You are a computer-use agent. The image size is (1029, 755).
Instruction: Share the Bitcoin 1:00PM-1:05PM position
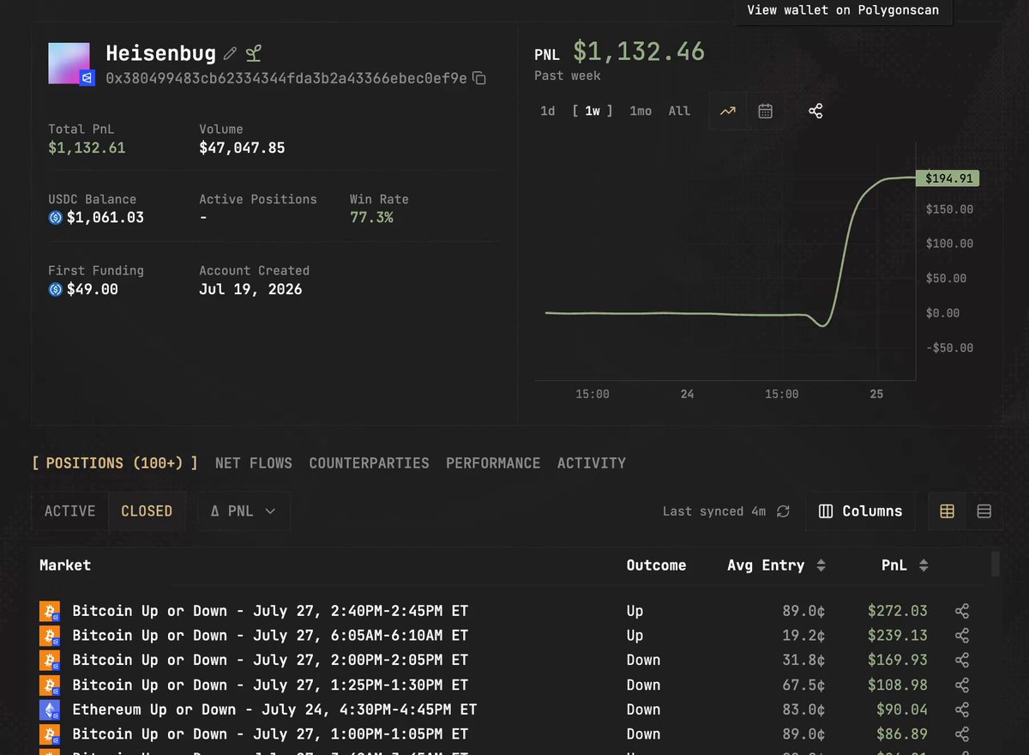962,734
